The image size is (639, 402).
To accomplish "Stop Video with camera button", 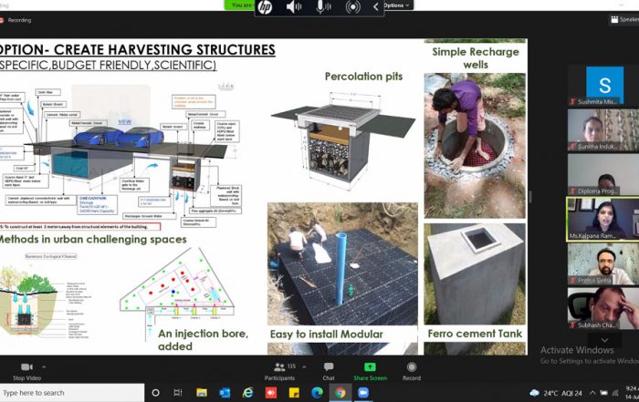I will 26,372.
